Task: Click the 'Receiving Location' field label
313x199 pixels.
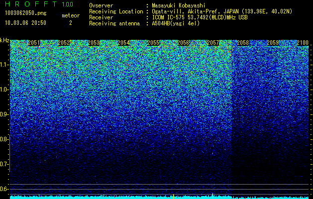Action: pyautogui.click(x=116, y=11)
